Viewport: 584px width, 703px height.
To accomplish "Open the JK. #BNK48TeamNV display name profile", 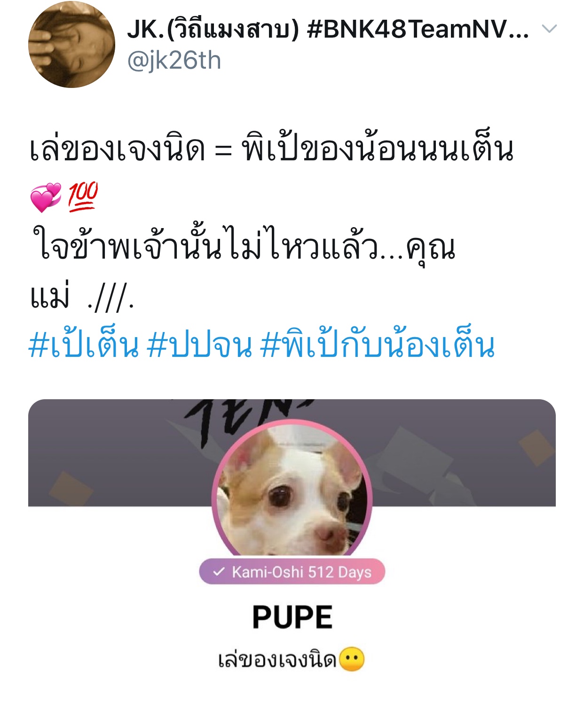I will (x=328, y=29).
